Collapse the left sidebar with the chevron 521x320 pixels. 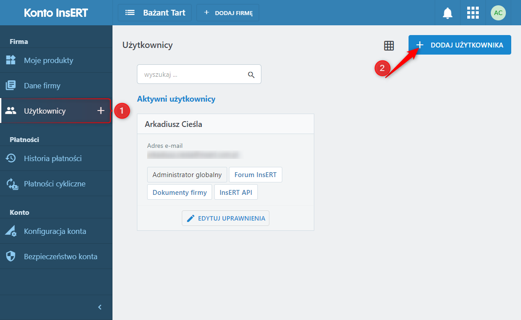click(100, 307)
